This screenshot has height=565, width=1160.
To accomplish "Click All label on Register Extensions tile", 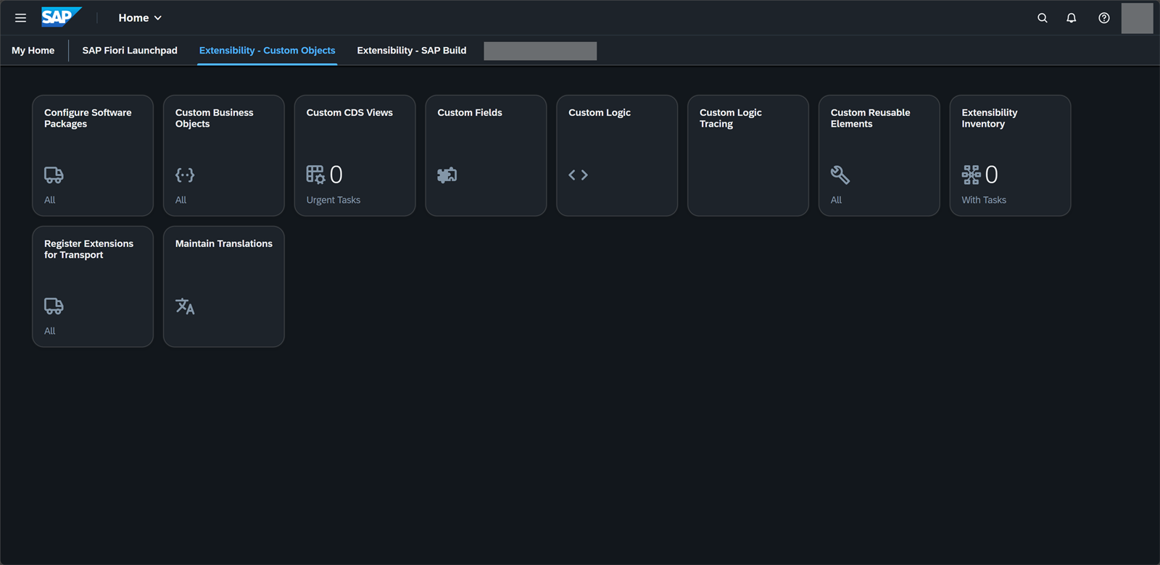I will coord(50,331).
